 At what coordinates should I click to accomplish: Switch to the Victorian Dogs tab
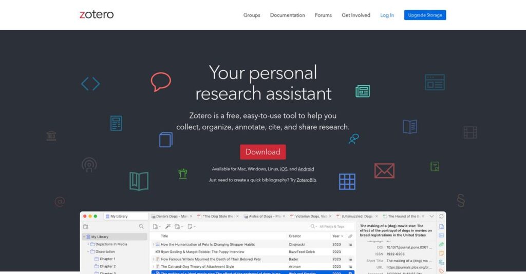pyautogui.click(x=310, y=217)
